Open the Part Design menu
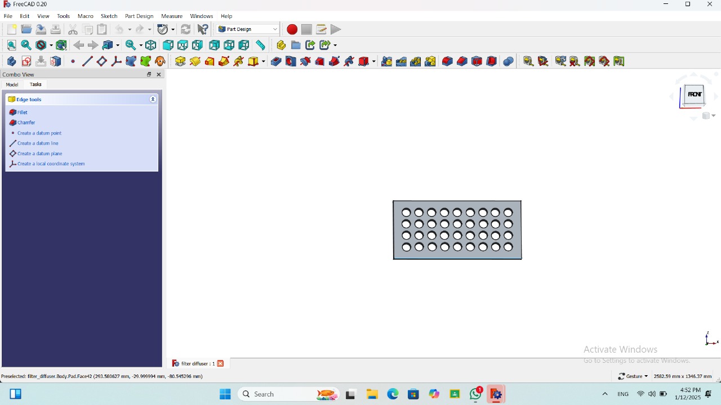This screenshot has height=405, width=721. tap(139, 16)
